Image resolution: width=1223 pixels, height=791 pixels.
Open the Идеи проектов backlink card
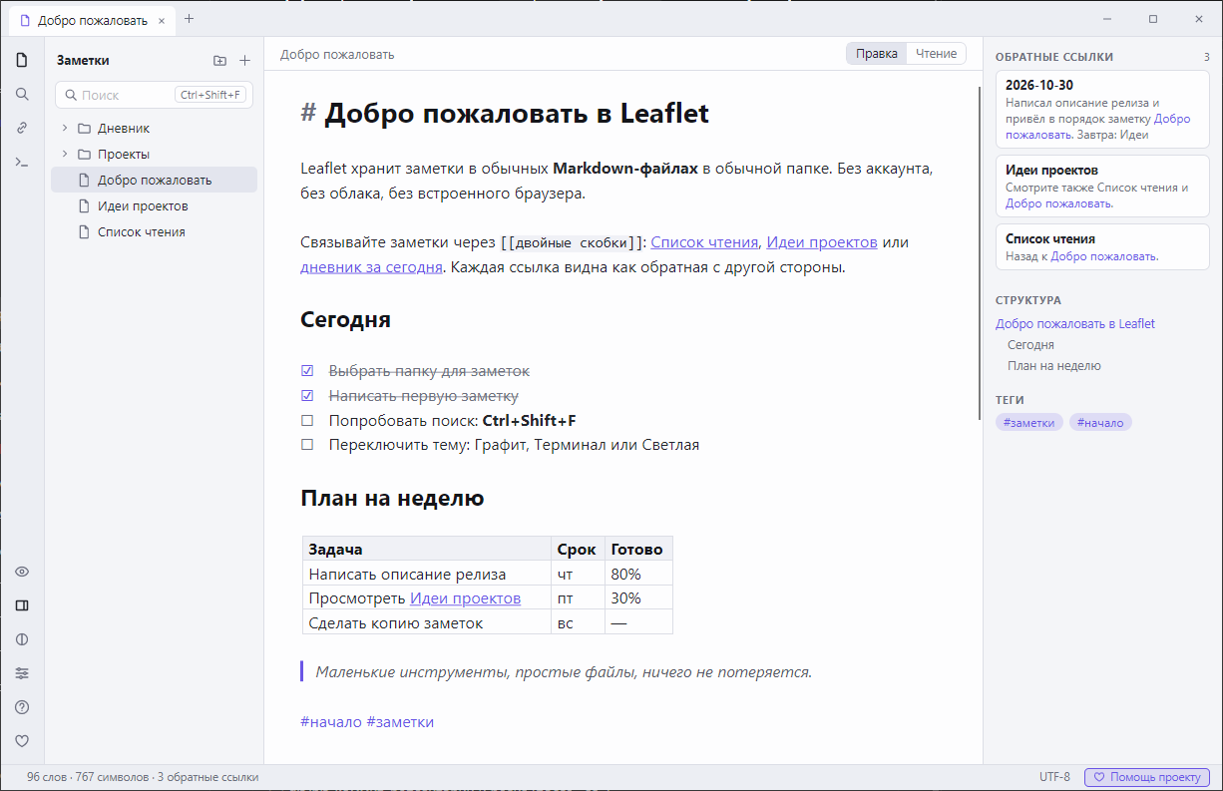coord(1102,187)
